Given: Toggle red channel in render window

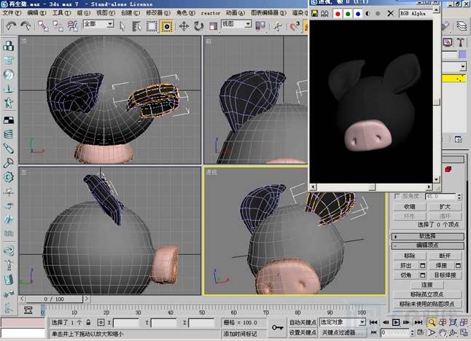Looking at the screenshot, I should [338, 14].
